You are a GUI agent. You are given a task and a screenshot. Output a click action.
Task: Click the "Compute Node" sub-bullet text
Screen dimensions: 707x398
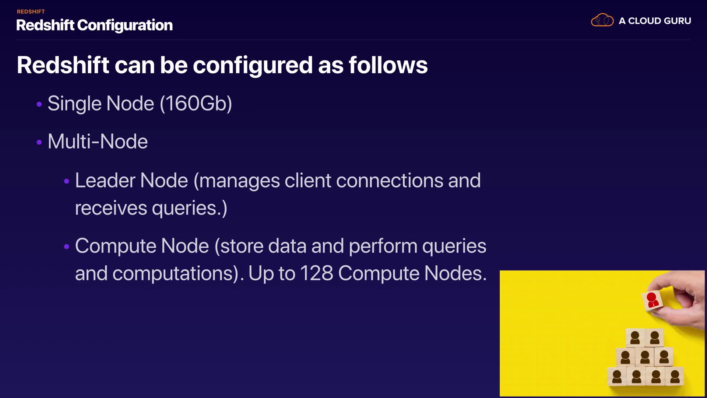coord(142,246)
